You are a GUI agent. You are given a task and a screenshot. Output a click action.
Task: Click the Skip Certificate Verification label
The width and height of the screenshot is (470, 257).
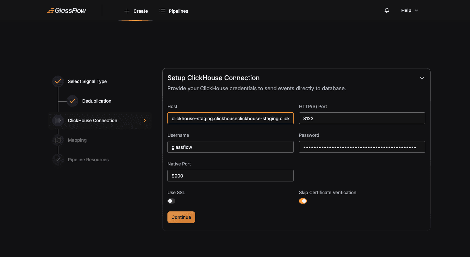(328, 193)
